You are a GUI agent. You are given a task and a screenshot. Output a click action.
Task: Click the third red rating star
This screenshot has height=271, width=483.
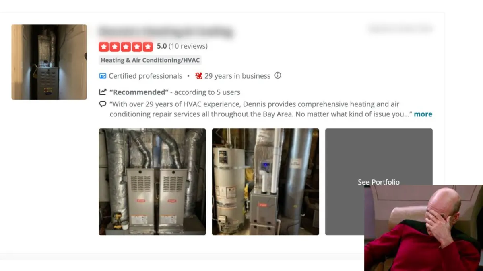(x=126, y=47)
